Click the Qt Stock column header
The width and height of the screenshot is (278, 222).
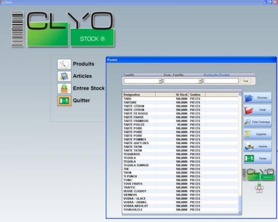coord(172,95)
